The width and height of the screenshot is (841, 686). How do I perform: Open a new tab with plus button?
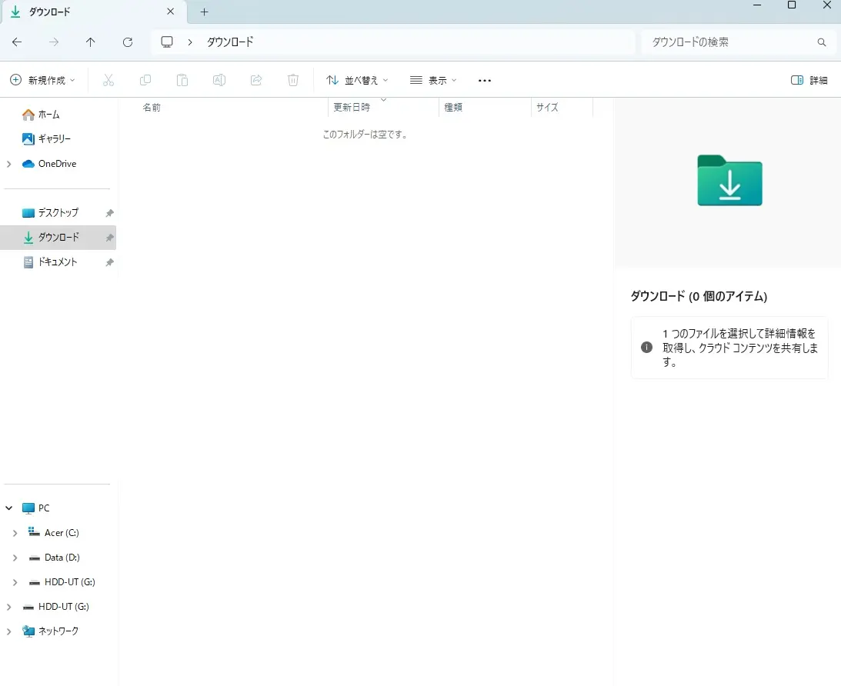(204, 12)
